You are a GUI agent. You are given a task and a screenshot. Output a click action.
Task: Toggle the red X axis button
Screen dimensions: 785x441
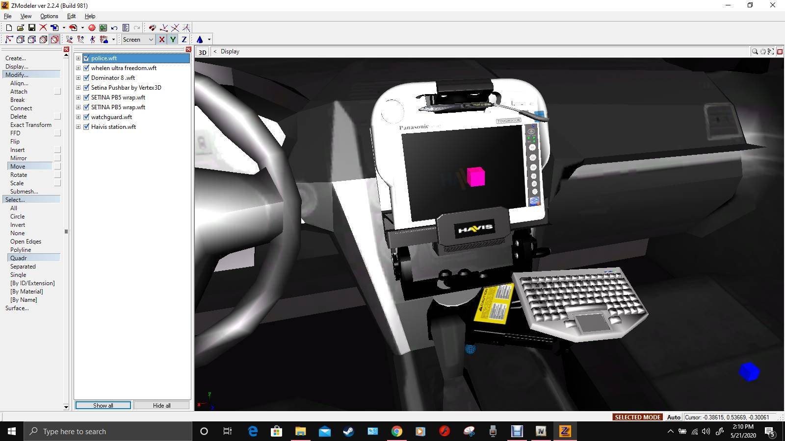pos(162,40)
